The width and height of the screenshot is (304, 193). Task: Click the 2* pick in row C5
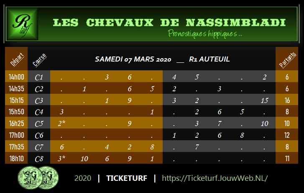62,124
